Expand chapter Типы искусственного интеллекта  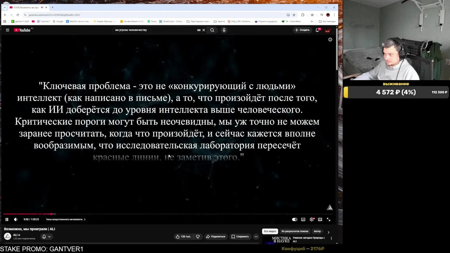(65, 219)
